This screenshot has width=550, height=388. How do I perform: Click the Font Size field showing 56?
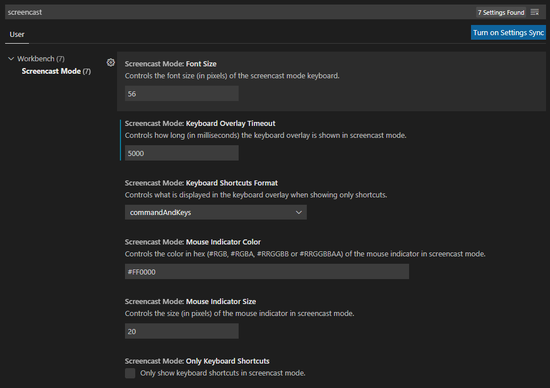[x=181, y=94]
